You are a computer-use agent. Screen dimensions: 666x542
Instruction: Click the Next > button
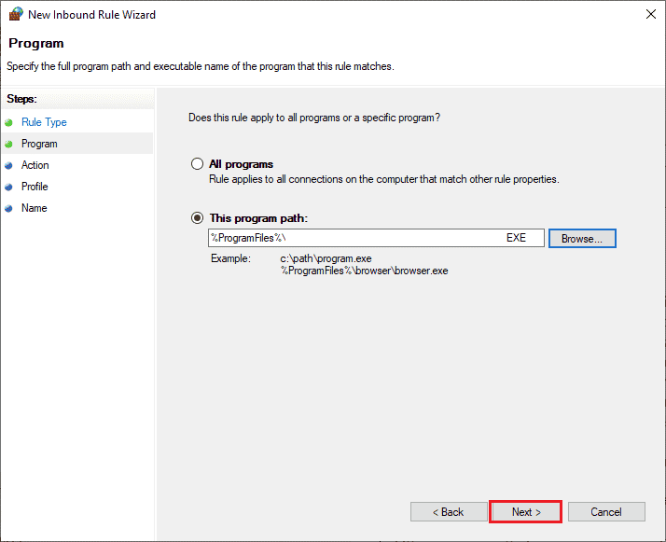pos(526,512)
